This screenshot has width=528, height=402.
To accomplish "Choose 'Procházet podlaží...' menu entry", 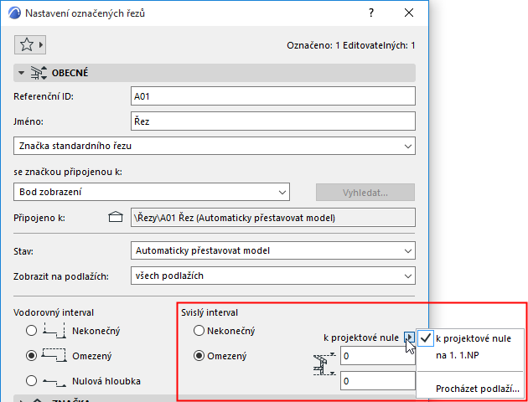I will point(470,389).
